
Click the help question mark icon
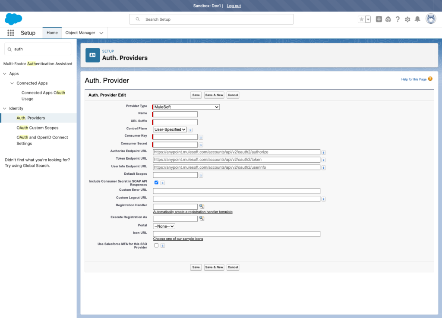(398, 19)
